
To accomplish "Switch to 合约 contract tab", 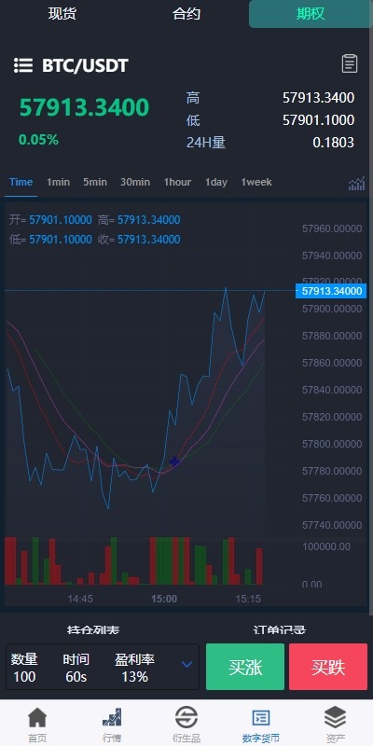I will (186, 14).
